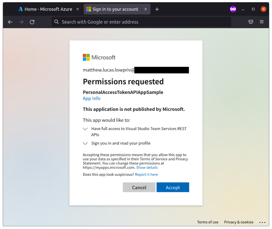Click Report it here link

pos(146,174)
